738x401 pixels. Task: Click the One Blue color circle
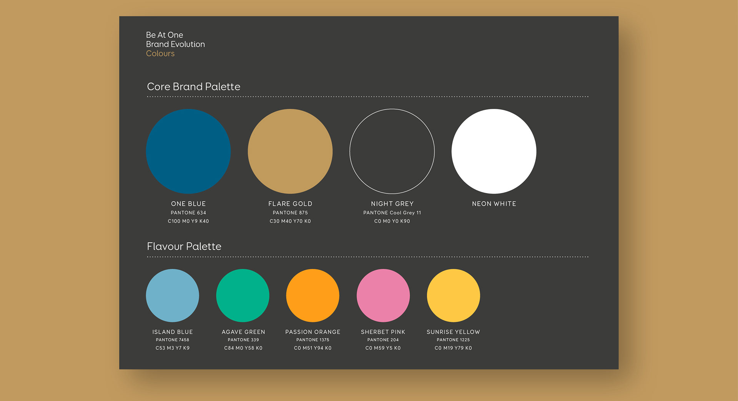coord(188,151)
